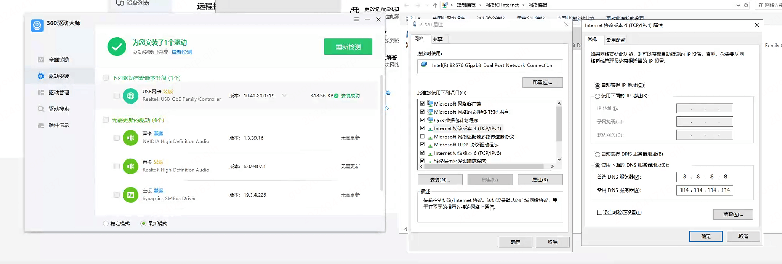Select 自动获得 DNS 服务器地址 radio button
The image size is (782, 264).
point(598,154)
